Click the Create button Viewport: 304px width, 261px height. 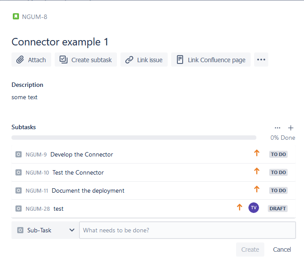[250, 250]
